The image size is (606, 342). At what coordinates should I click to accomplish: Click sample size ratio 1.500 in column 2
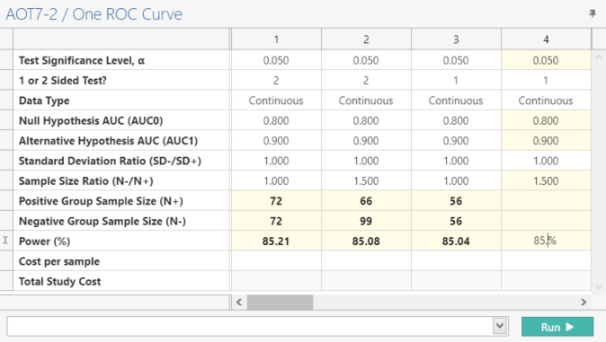tap(366, 181)
